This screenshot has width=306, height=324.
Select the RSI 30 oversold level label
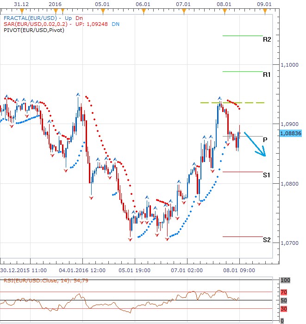284,309
